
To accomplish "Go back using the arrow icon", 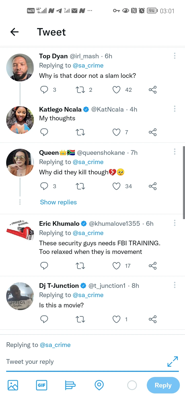I will (x=14, y=32).
